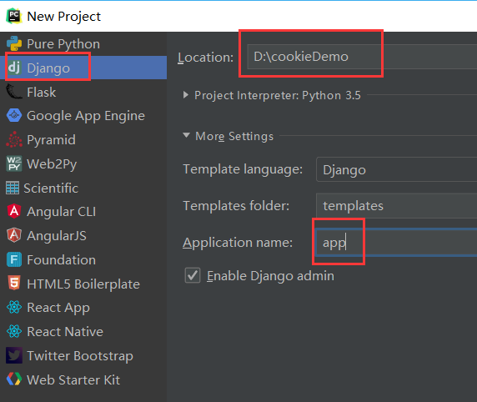This screenshot has height=402, width=477.
Task: Click the Templates folder field
Action: click(396, 206)
